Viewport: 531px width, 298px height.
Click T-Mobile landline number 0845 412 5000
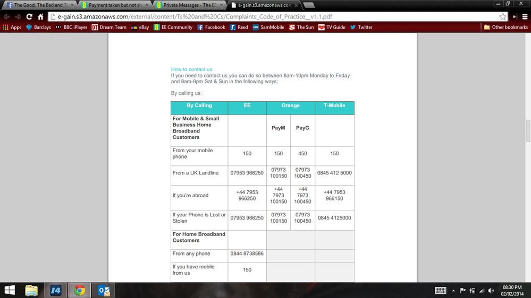pyautogui.click(x=334, y=173)
